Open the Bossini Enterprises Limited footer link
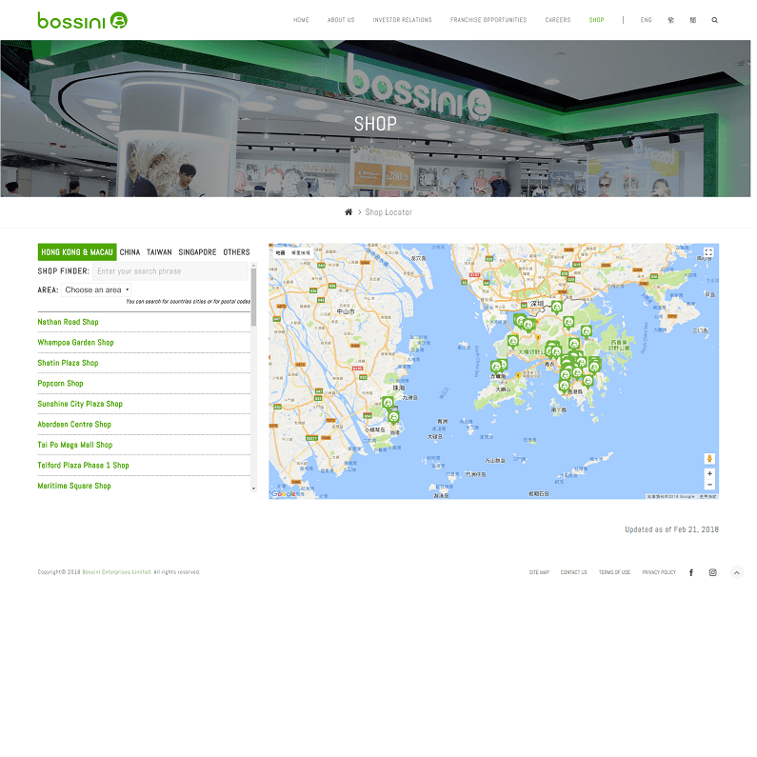 pos(117,572)
